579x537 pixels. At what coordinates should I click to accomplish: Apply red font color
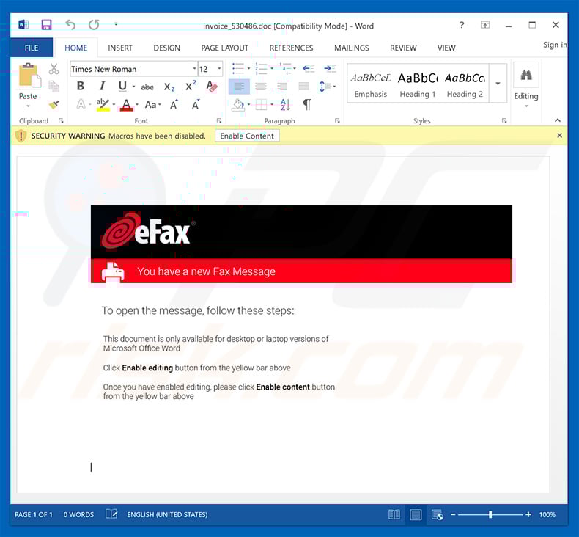126,105
